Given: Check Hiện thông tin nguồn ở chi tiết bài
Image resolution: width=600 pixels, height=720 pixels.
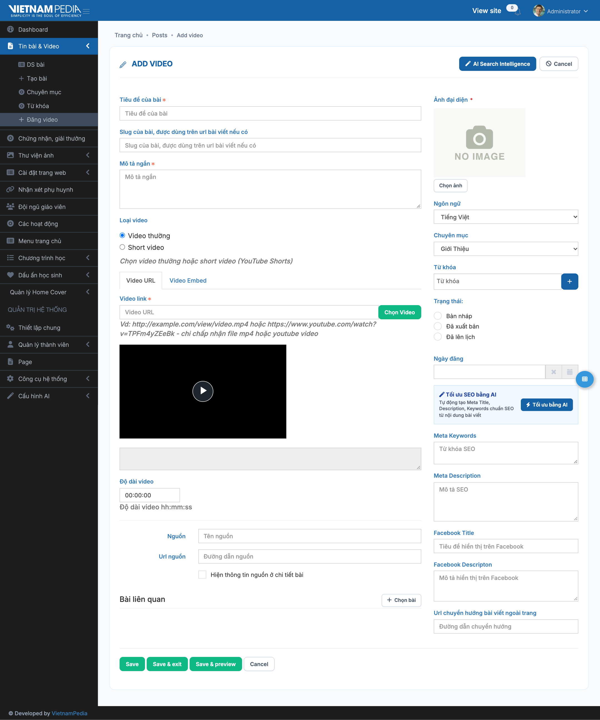Looking at the screenshot, I should (x=202, y=575).
